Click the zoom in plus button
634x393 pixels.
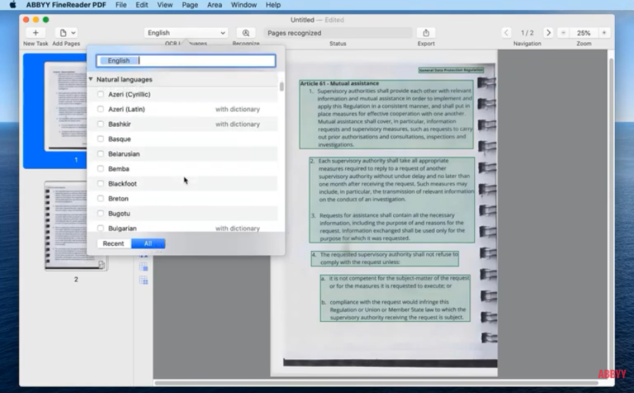click(x=604, y=32)
